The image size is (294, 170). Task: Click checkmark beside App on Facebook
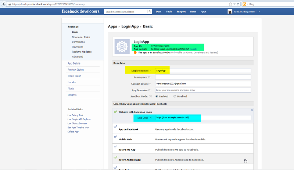(x=115, y=127)
